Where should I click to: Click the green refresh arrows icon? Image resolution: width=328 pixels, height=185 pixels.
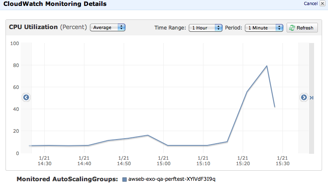tap(292, 28)
